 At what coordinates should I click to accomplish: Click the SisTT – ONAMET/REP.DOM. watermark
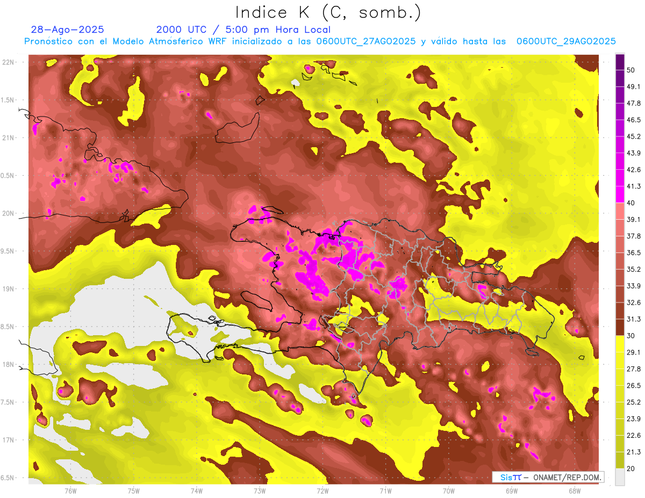[548, 477]
